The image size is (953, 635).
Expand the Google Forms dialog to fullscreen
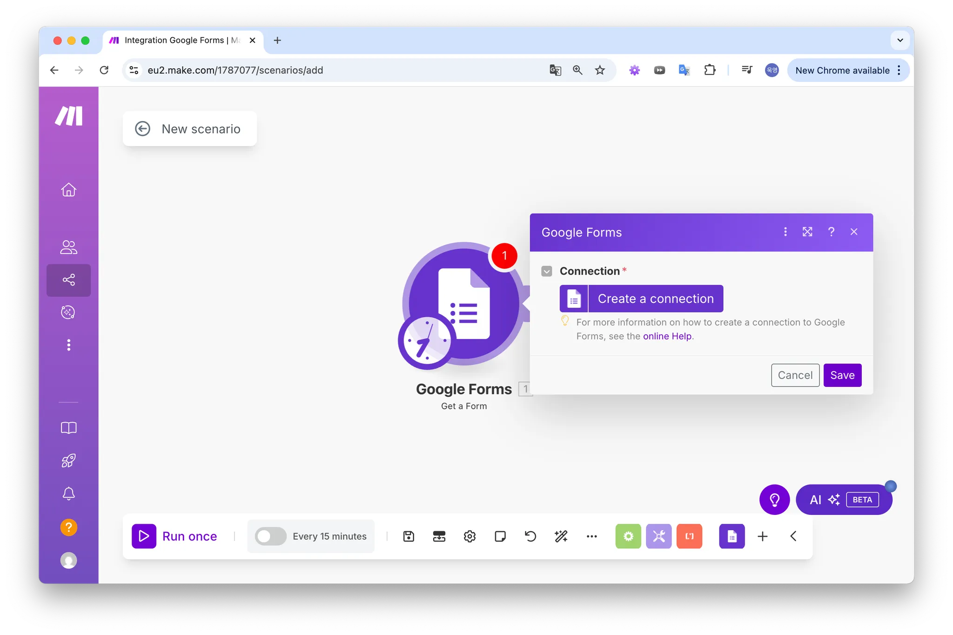807,232
